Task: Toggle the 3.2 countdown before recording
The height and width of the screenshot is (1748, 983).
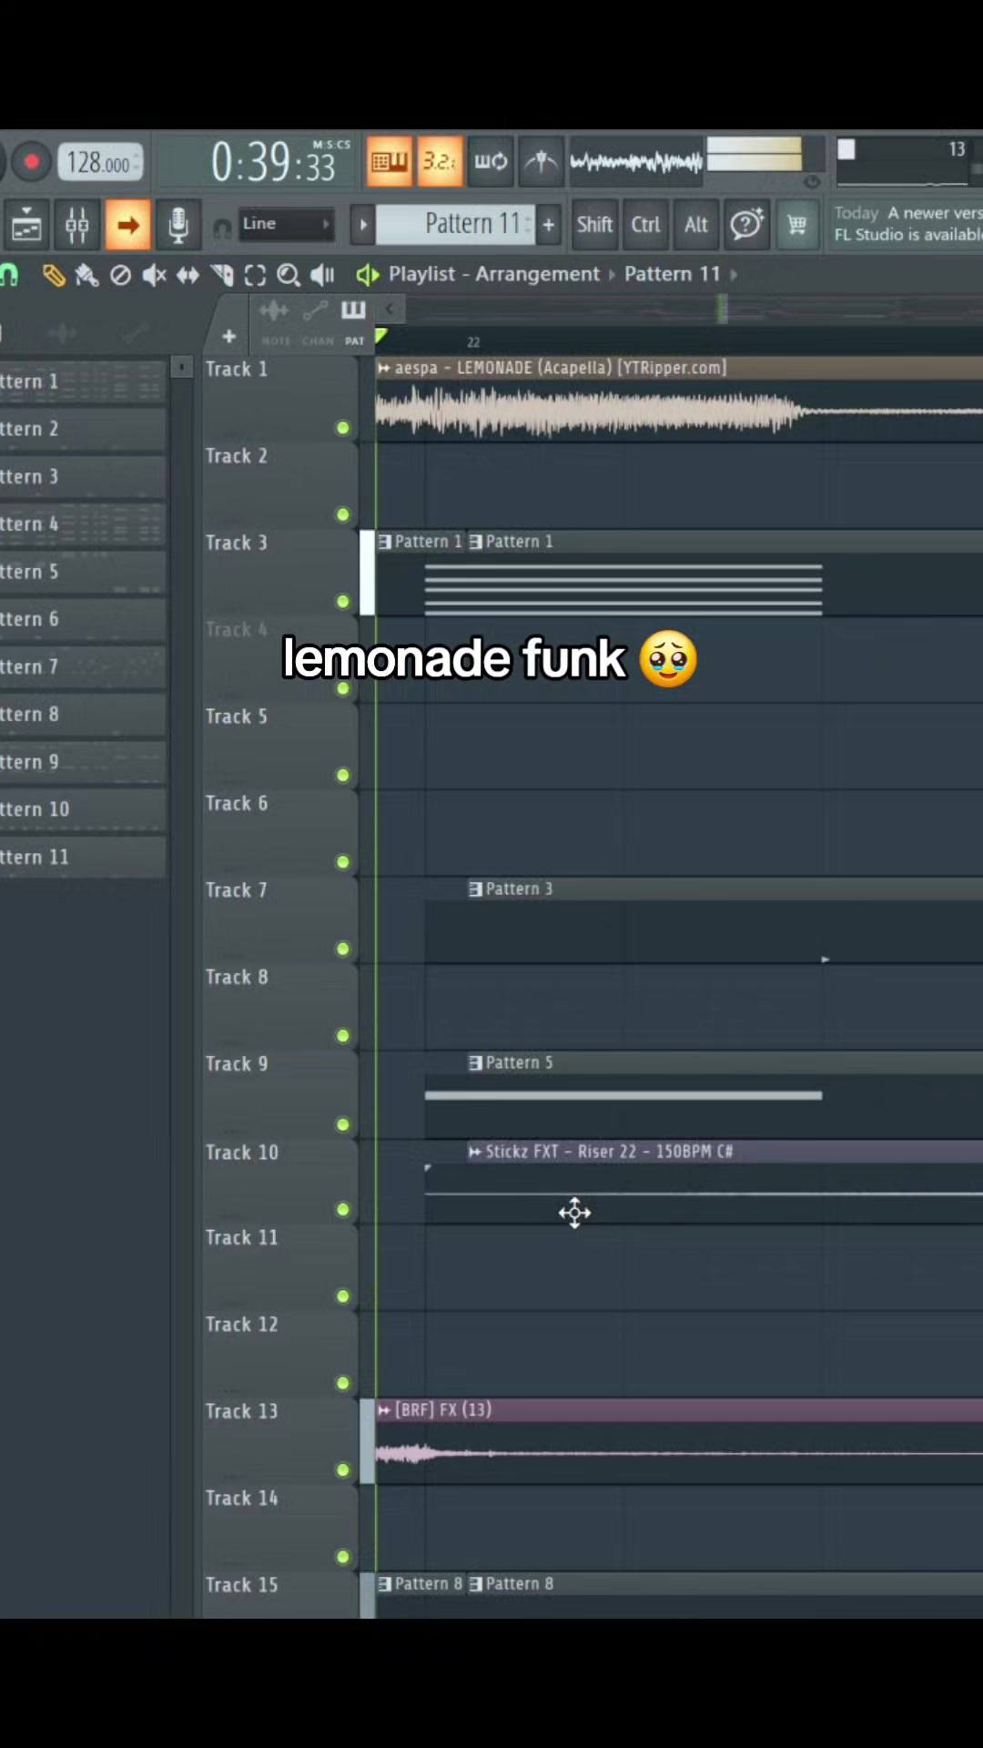Action: tap(441, 162)
